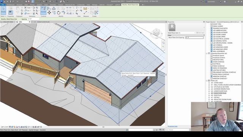The image size is (243, 137).
Task: Switch to the Massing & Site tab
Action: click(x=70, y=5)
